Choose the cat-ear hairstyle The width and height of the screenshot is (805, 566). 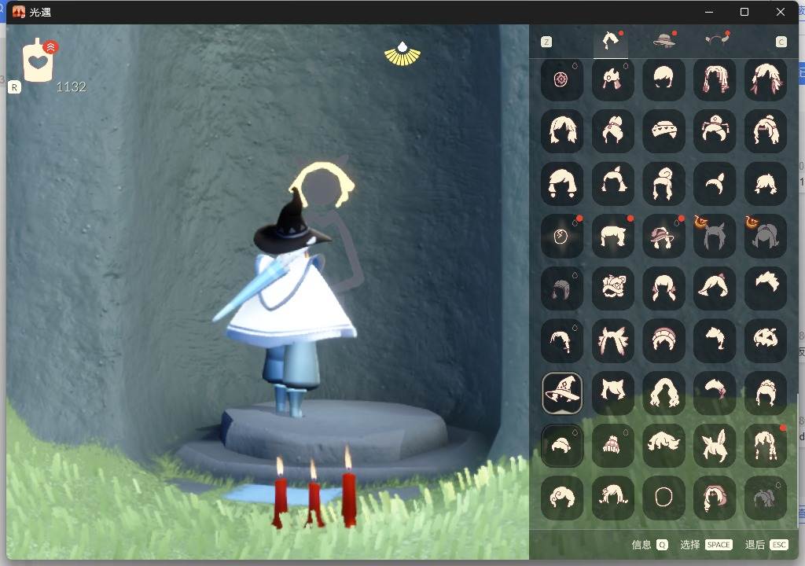612,393
